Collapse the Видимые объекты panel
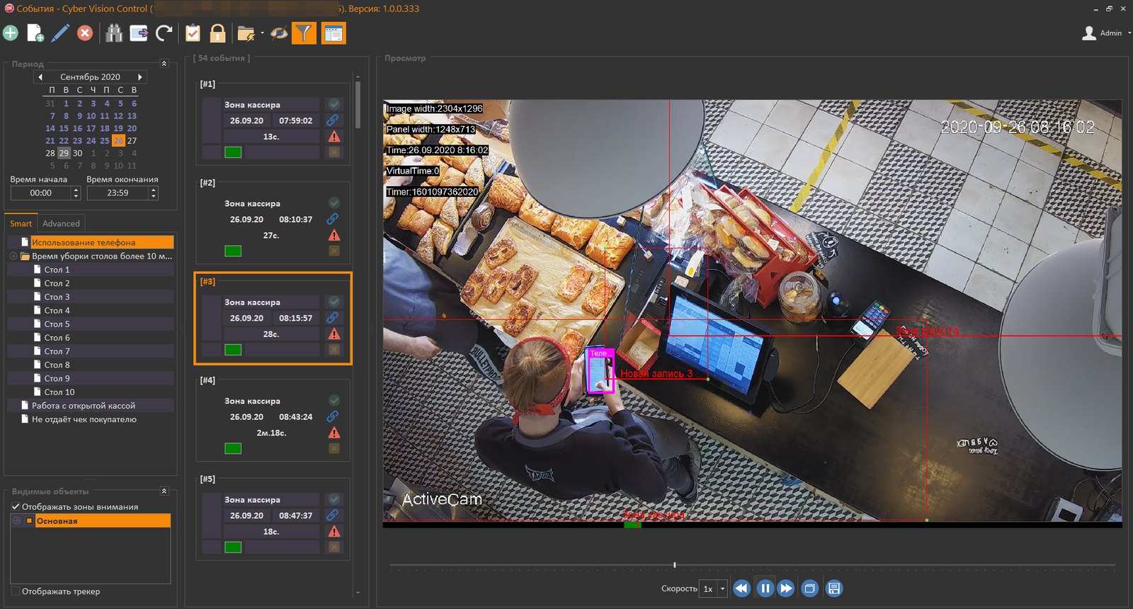 point(164,491)
